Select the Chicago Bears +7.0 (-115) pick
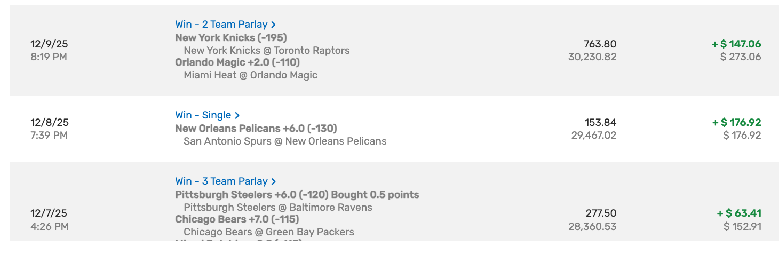The width and height of the screenshot is (779, 254). [236, 219]
